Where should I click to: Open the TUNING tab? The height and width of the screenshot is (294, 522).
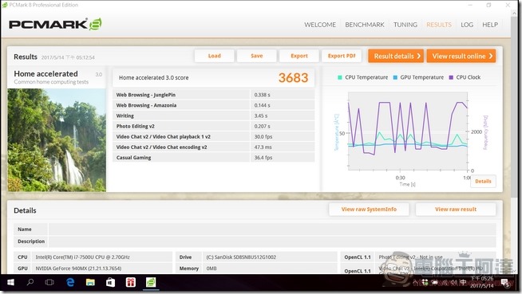tap(405, 25)
